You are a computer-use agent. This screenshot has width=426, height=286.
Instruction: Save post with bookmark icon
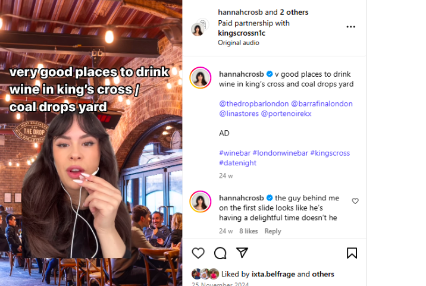point(352,253)
